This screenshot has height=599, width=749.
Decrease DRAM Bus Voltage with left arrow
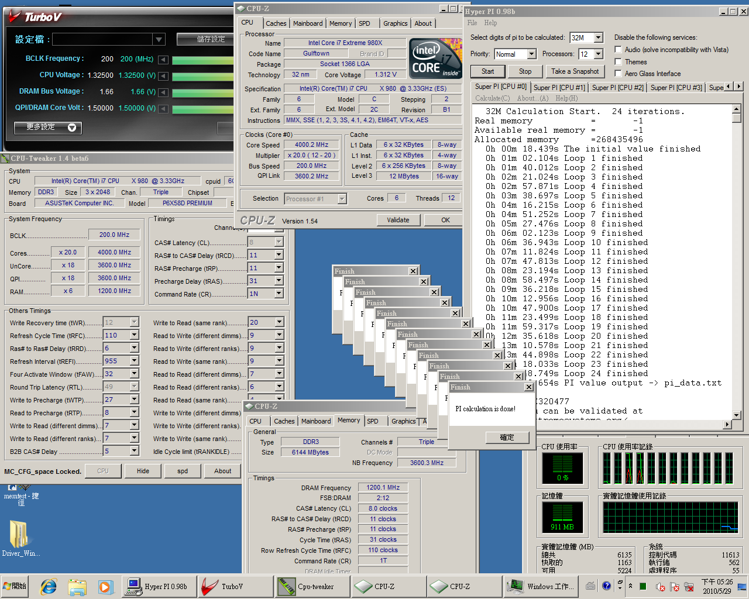point(163,92)
